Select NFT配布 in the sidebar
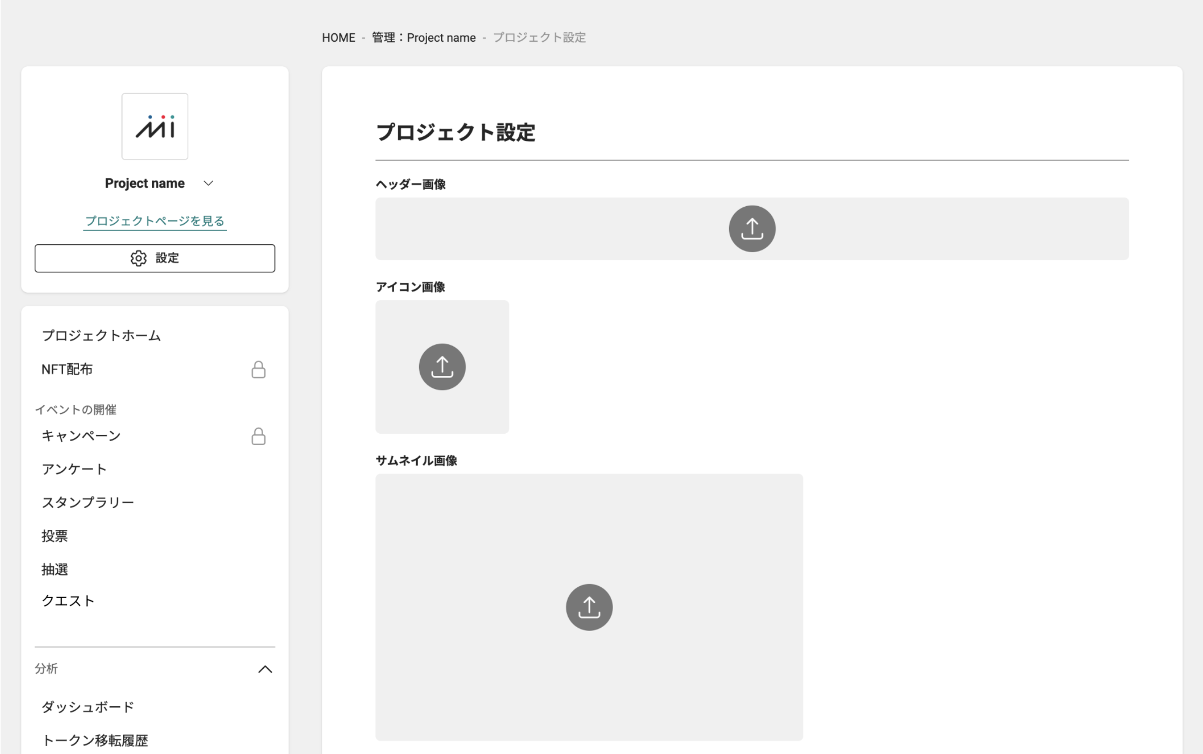The width and height of the screenshot is (1203, 754). [67, 369]
